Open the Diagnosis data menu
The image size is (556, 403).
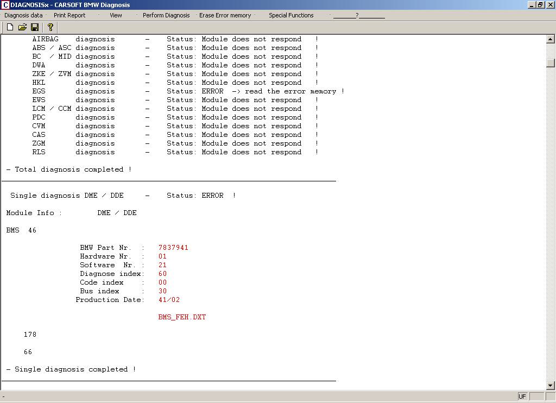pos(23,15)
